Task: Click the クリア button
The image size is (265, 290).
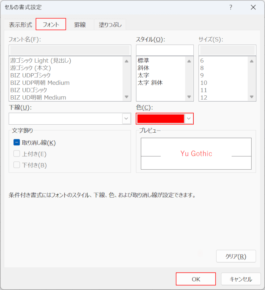Action: click(236, 256)
